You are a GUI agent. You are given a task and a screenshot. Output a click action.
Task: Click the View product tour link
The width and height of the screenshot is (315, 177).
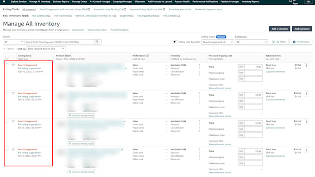click(x=97, y=30)
